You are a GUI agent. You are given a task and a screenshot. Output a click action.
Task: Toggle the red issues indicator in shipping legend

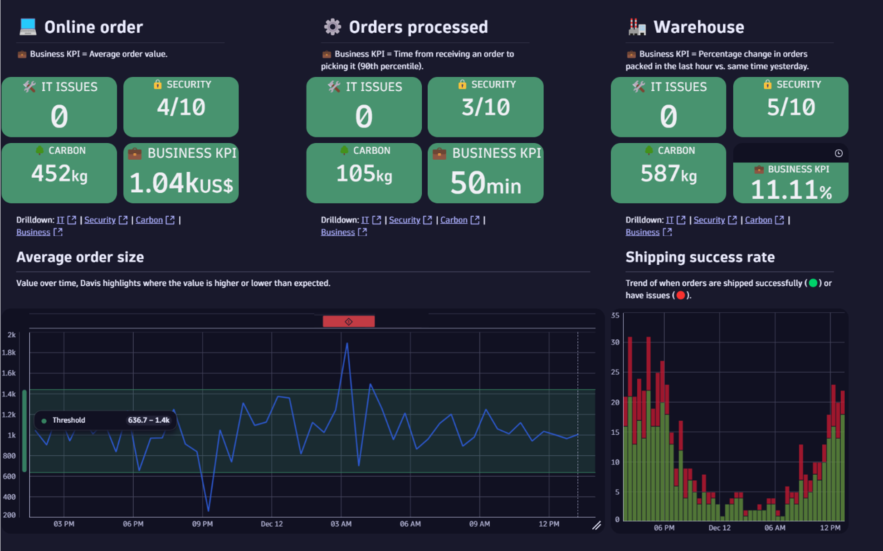pos(681,295)
